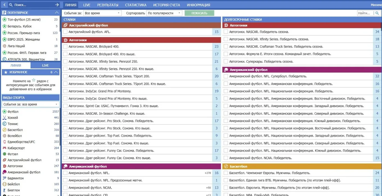Click the tennis icon beside ATP/WTA 500. Вашингтон

(4, 59)
